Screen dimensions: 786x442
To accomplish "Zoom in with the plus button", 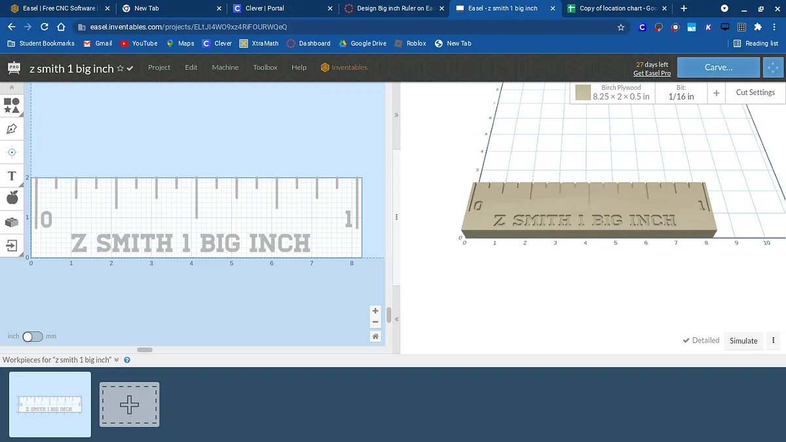I will coord(375,311).
